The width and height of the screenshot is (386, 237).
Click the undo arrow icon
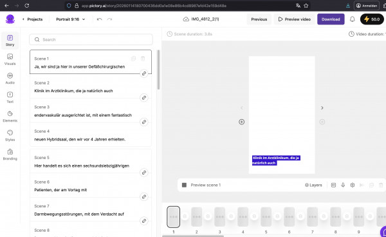coord(100,19)
